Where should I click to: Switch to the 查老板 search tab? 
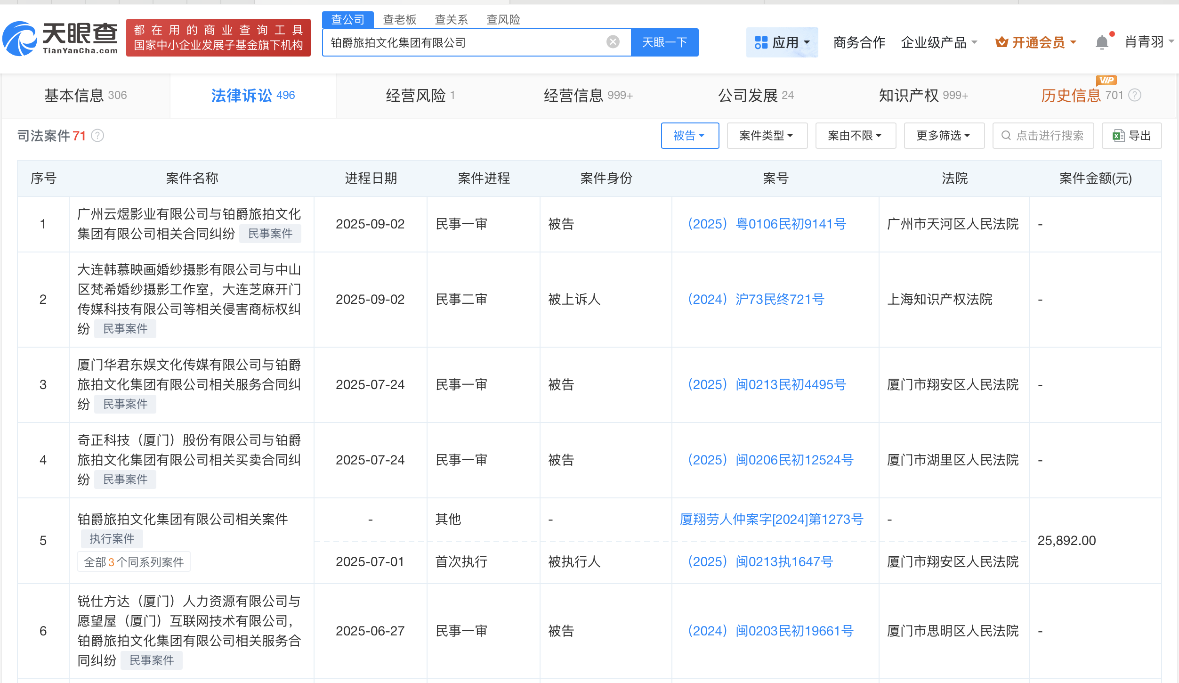click(399, 19)
